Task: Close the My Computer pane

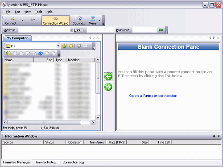Action: [x=98, y=38]
